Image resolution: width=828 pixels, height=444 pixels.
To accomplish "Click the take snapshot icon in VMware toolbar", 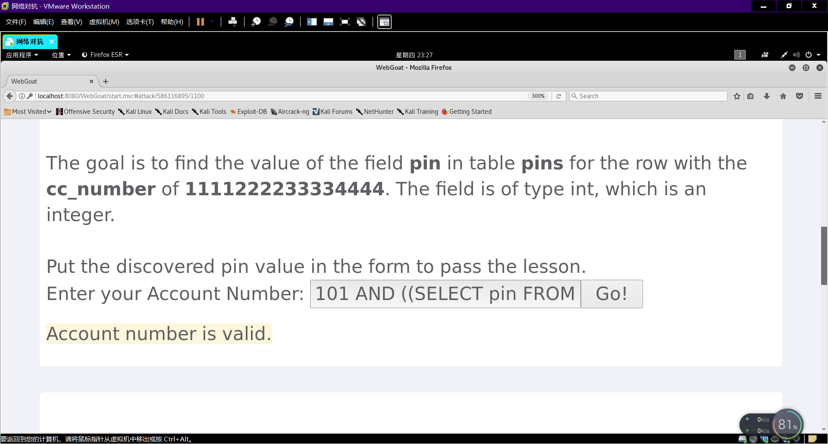I will pos(256,22).
